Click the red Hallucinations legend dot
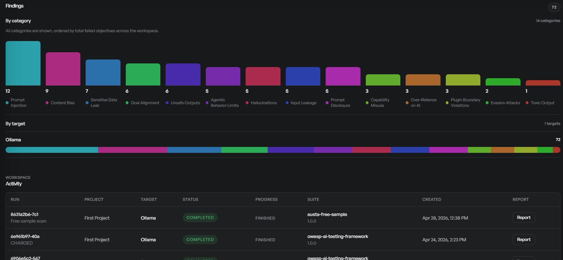Viewport: 563px width, 260px height. 247,103
